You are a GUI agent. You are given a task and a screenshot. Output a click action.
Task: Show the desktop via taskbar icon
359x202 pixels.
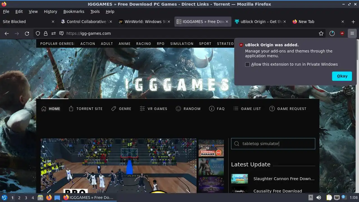tap(57, 198)
